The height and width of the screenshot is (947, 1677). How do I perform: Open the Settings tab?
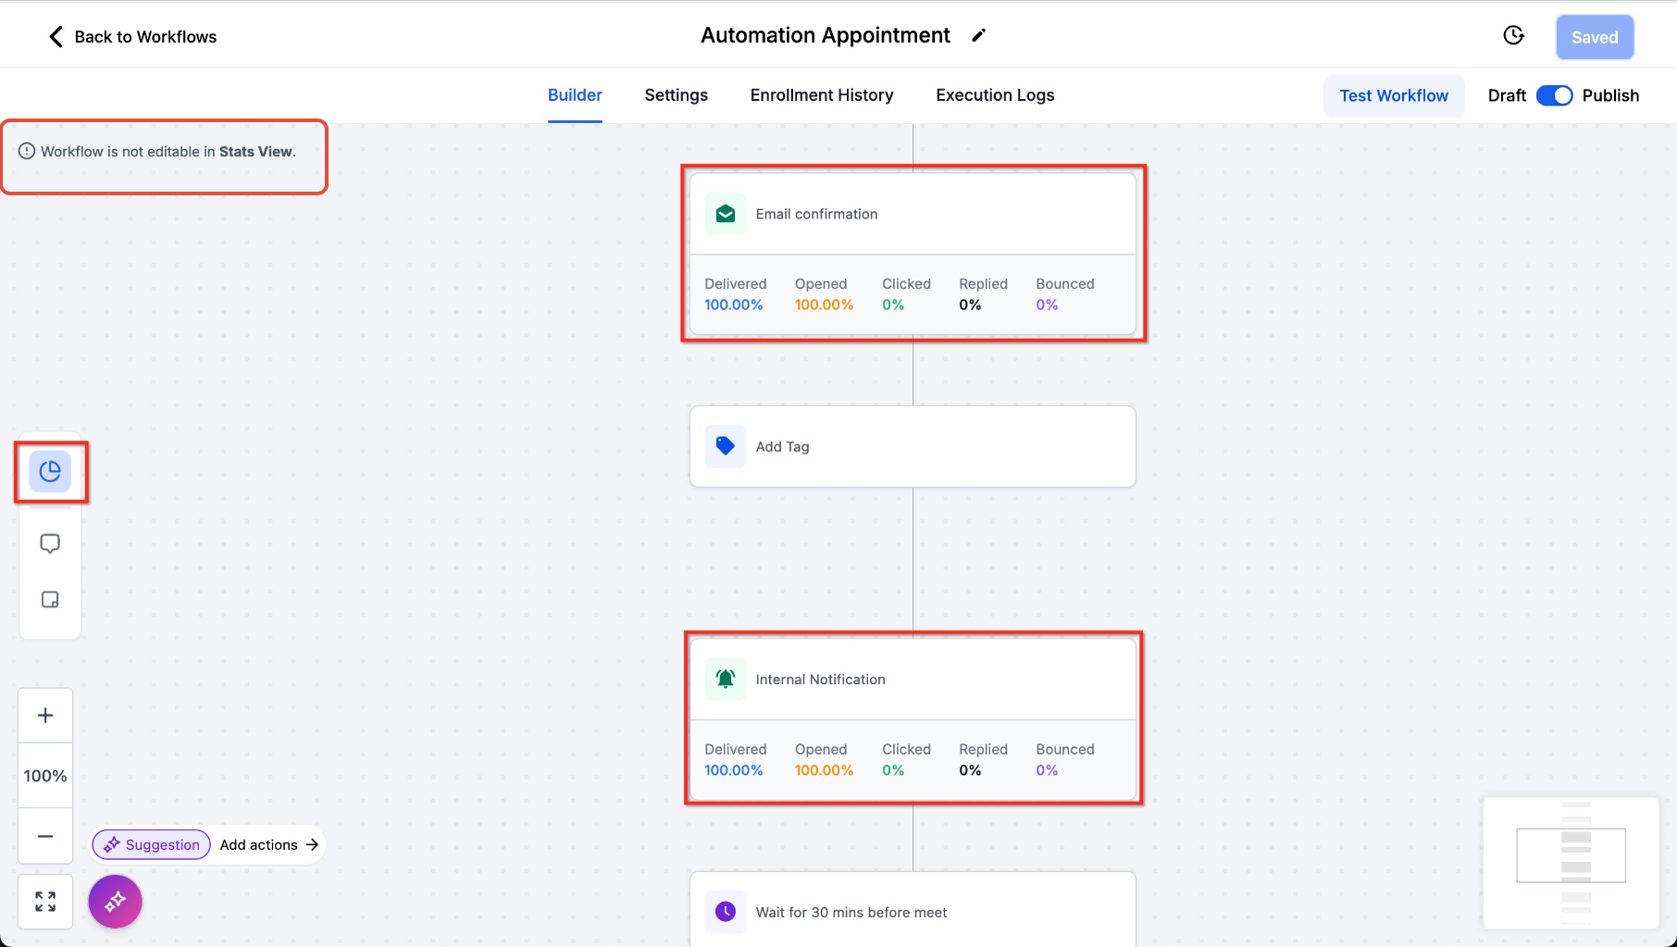(677, 95)
